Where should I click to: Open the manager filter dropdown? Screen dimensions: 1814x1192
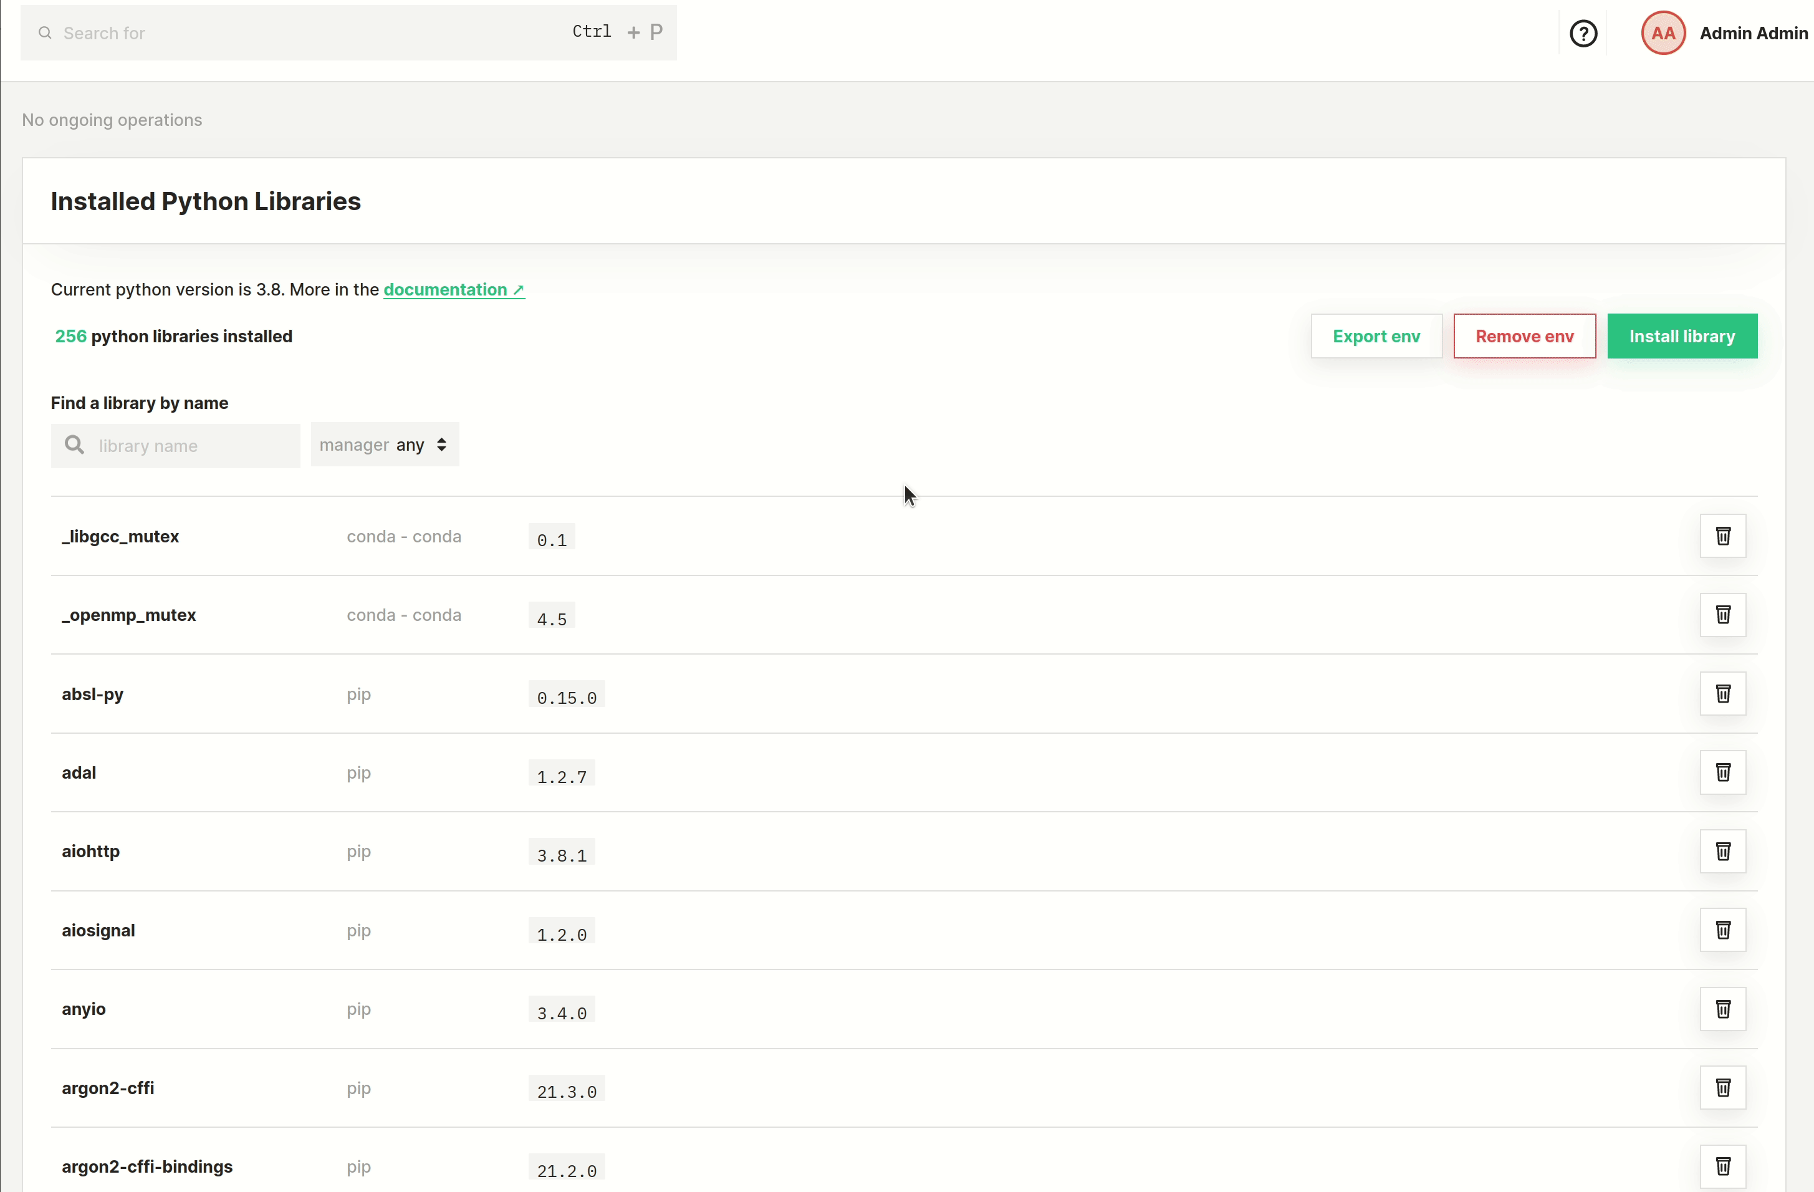(385, 445)
